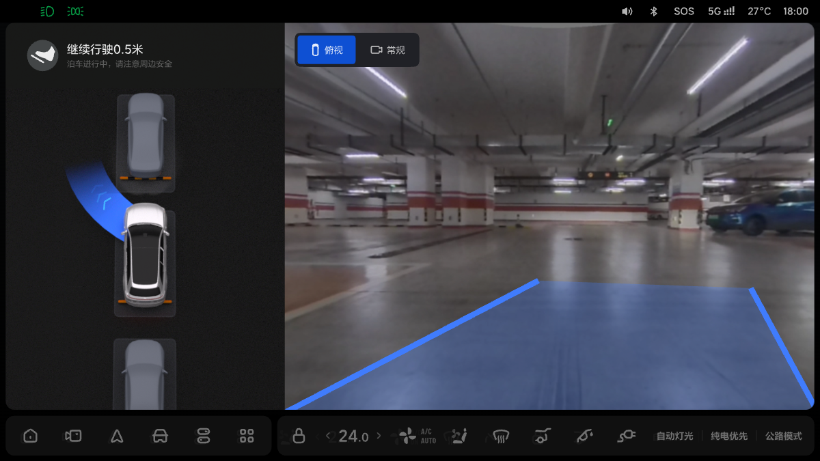Image resolution: width=820 pixels, height=461 pixels.
Task: Toggle the A/C AUTO mode
Action: pyautogui.click(x=428, y=436)
